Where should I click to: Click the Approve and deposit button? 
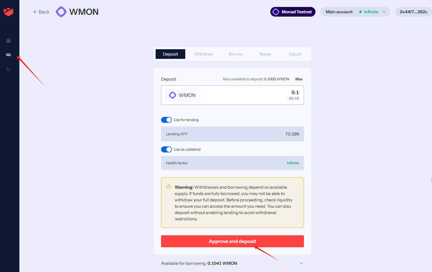coord(232,241)
